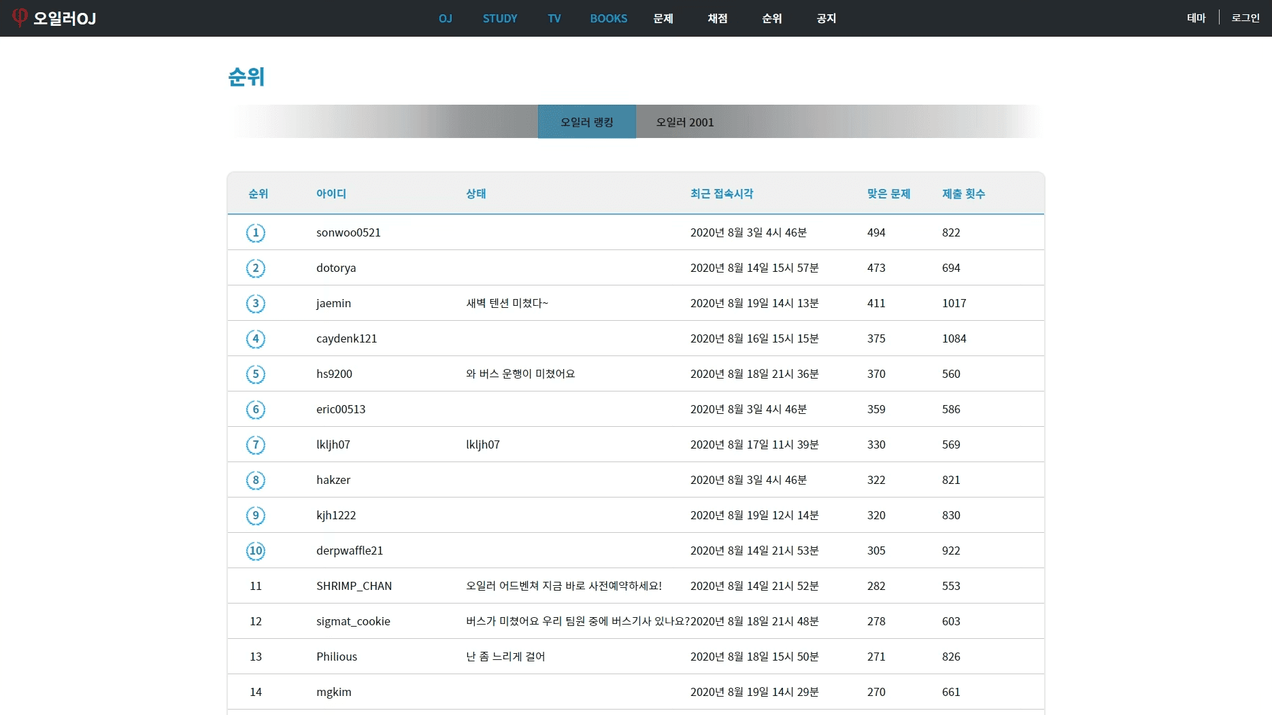Switch to the 오일러 2001 tab
This screenshot has height=715, width=1272.
point(685,122)
